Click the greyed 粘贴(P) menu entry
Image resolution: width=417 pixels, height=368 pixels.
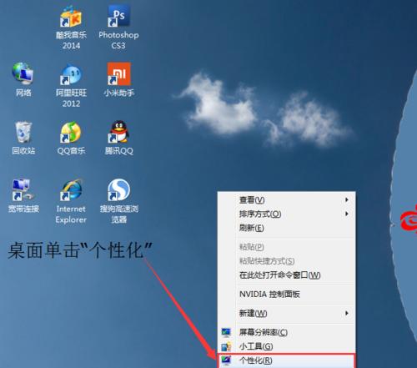(286, 247)
